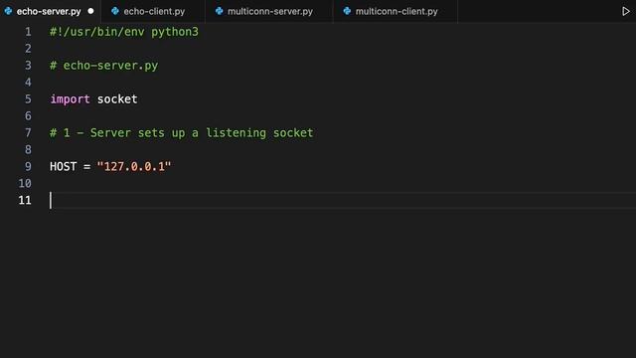Click line number 9 in the gutter
The image size is (636, 358).
(x=28, y=166)
